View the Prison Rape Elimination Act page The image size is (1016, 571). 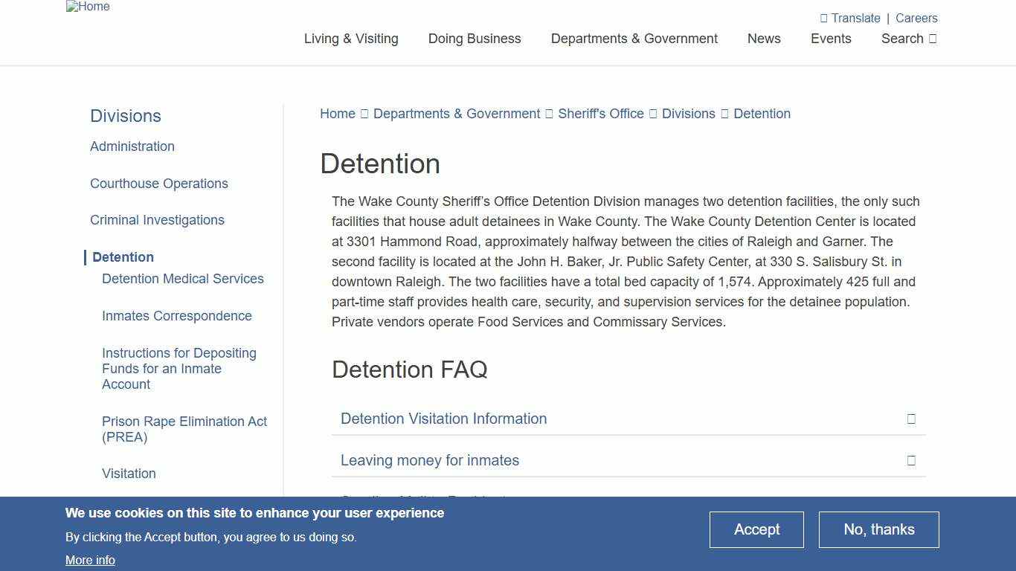[184, 429]
